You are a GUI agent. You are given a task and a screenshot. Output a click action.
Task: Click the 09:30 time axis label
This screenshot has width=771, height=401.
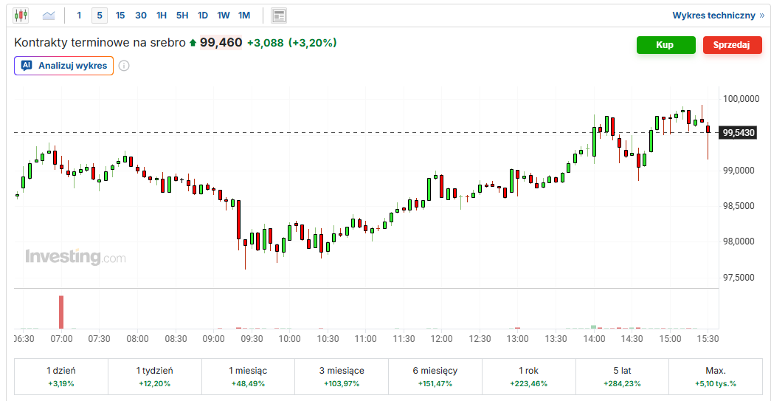252,338
